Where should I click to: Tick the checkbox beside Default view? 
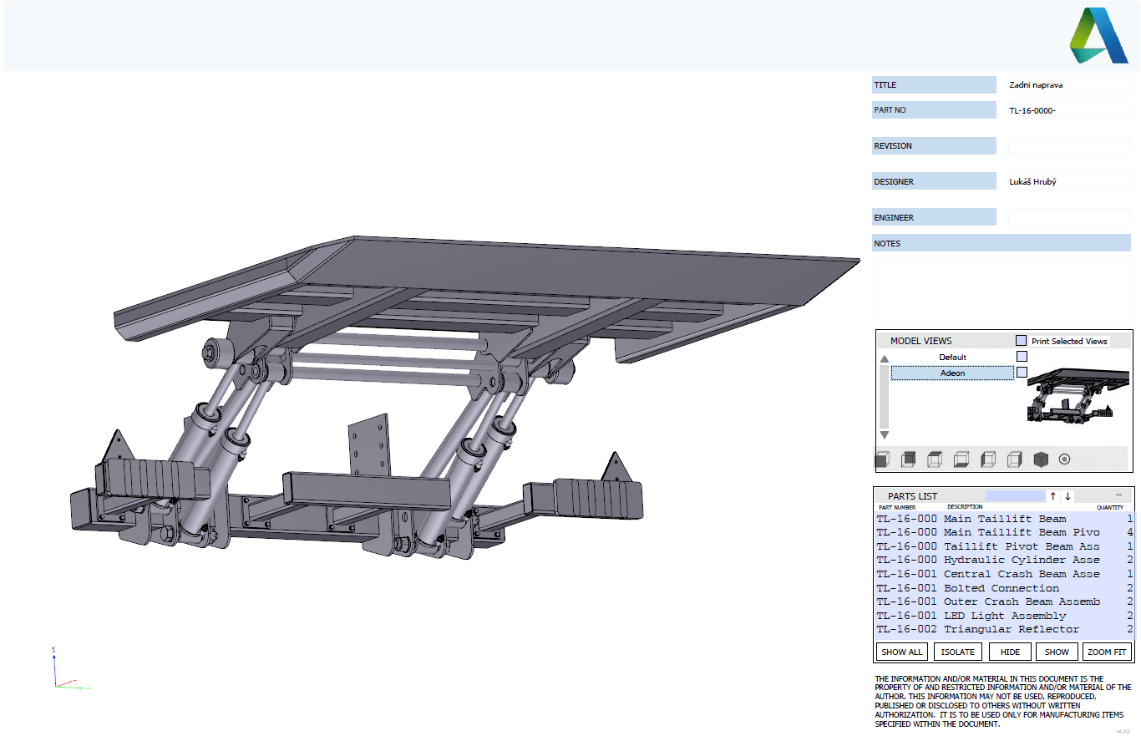[1022, 357]
